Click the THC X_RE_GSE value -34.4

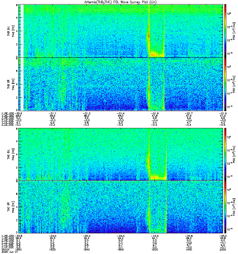121,236
